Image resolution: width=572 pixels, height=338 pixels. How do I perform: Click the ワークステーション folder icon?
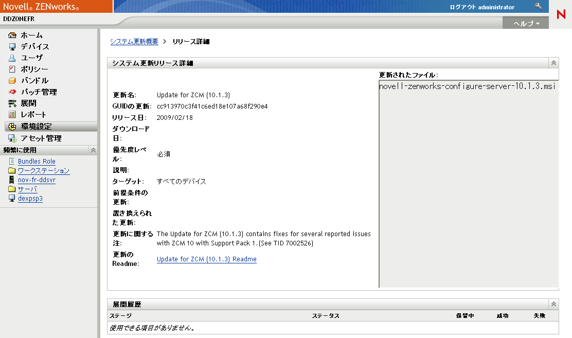pyautogui.click(x=12, y=170)
